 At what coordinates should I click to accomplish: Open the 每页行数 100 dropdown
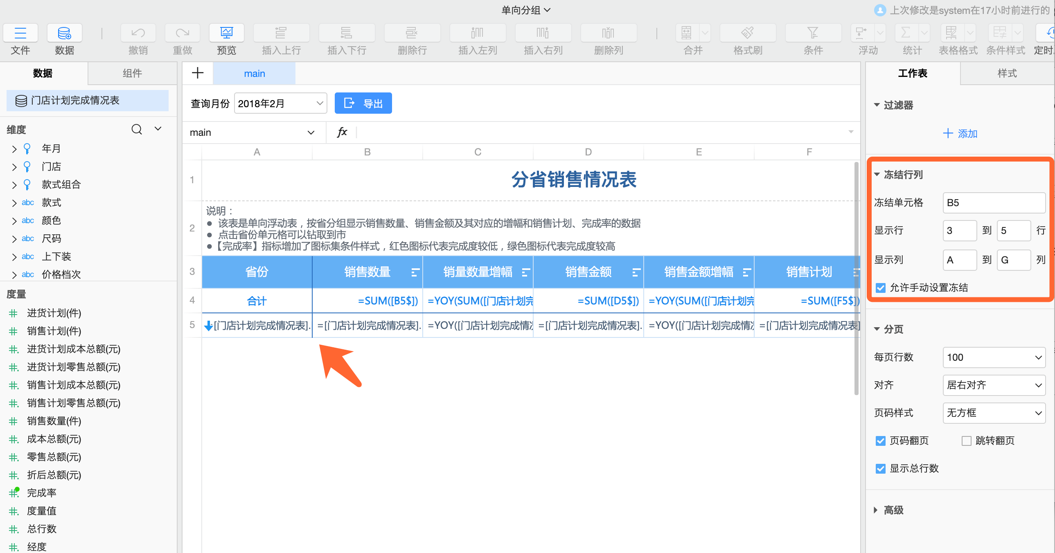[x=994, y=357]
